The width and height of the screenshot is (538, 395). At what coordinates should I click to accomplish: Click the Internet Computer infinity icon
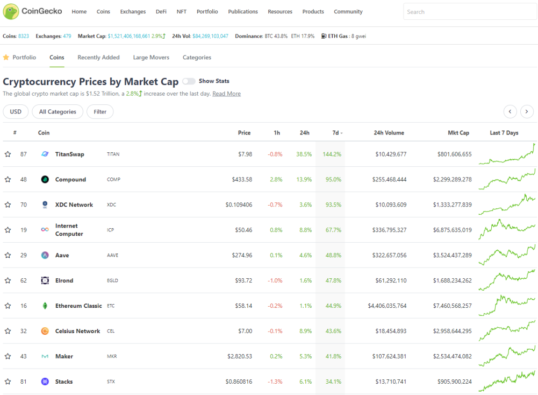tap(45, 230)
